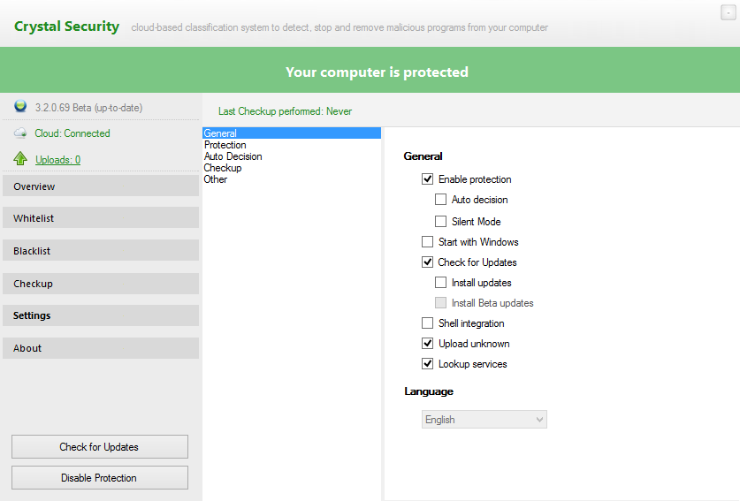Image resolution: width=740 pixels, height=501 pixels.
Task: Disable the Enable protection checkbox
Action: point(428,179)
